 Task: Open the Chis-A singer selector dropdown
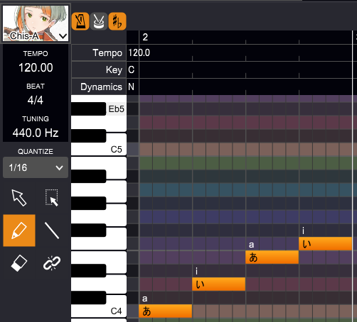[x=63, y=36]
